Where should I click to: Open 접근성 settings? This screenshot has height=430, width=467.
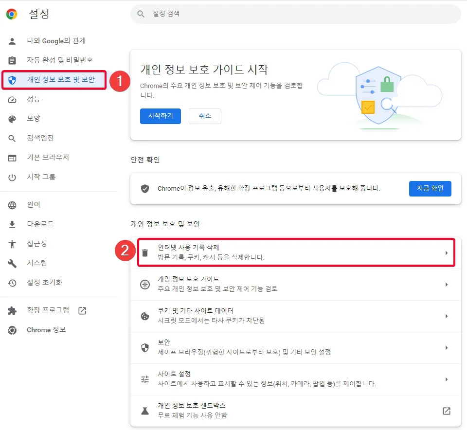tap(37, 244)
